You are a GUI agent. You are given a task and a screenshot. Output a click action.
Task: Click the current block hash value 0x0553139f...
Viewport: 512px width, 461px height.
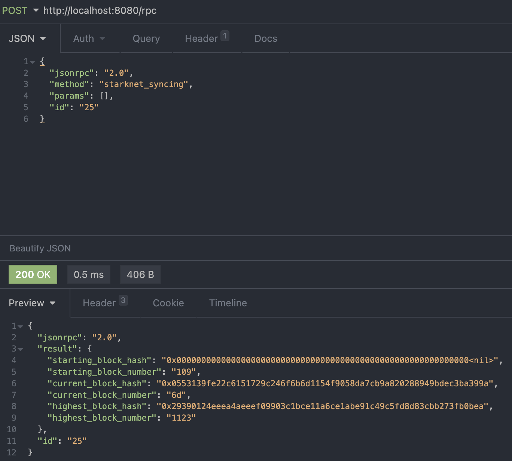coord(325,384)
